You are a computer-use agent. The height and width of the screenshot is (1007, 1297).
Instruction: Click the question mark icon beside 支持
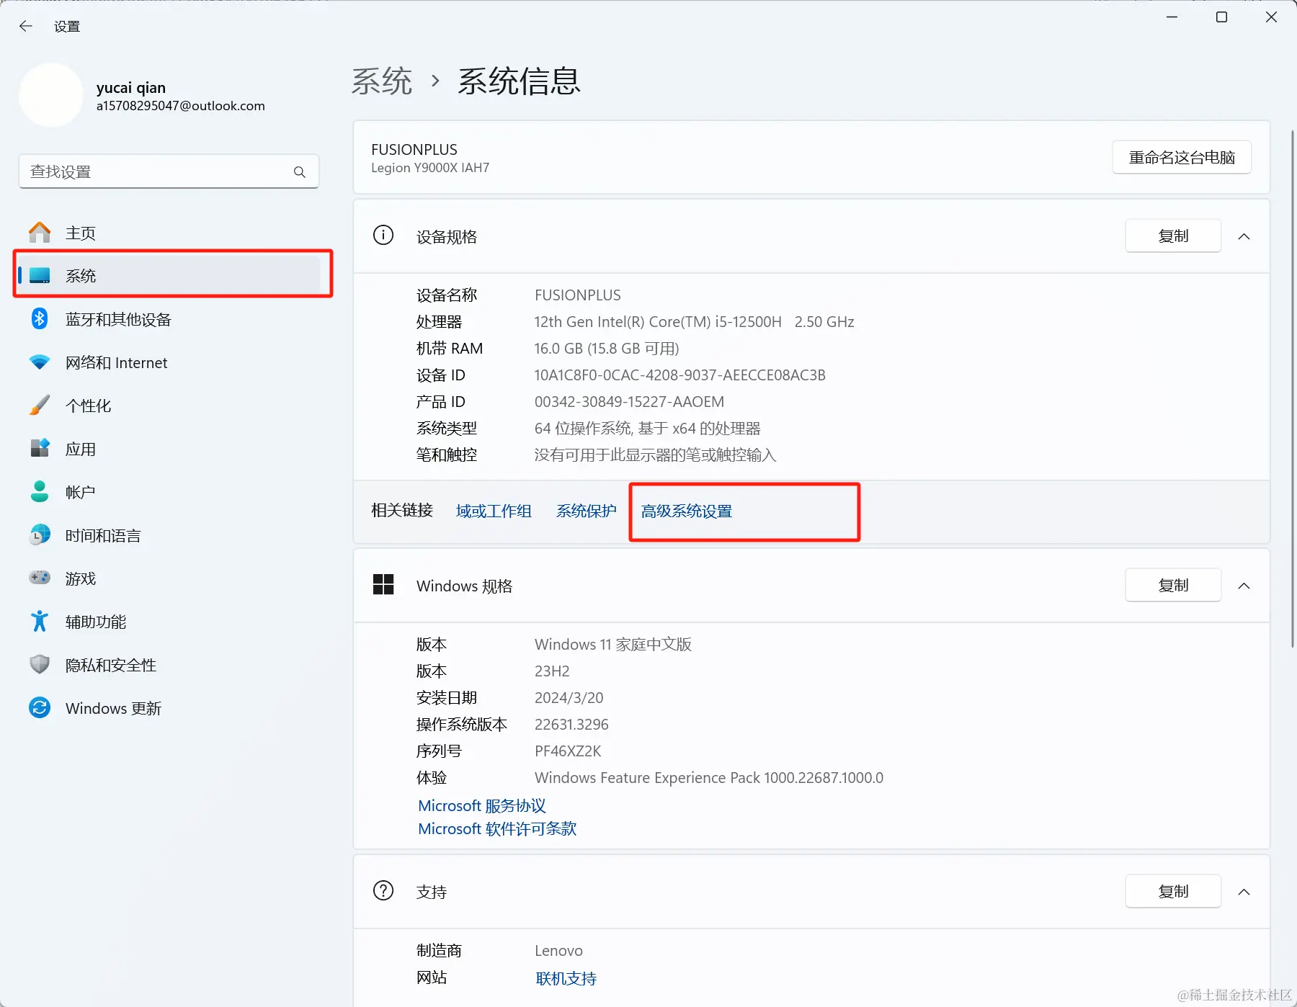383,891
